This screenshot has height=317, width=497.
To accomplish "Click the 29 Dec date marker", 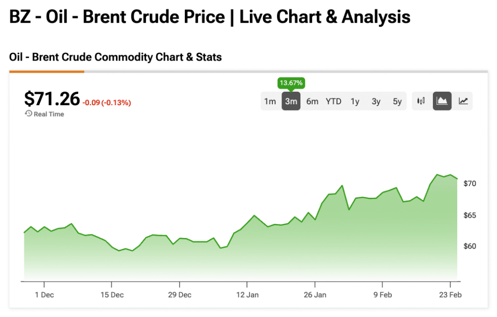I will (179, 295).
